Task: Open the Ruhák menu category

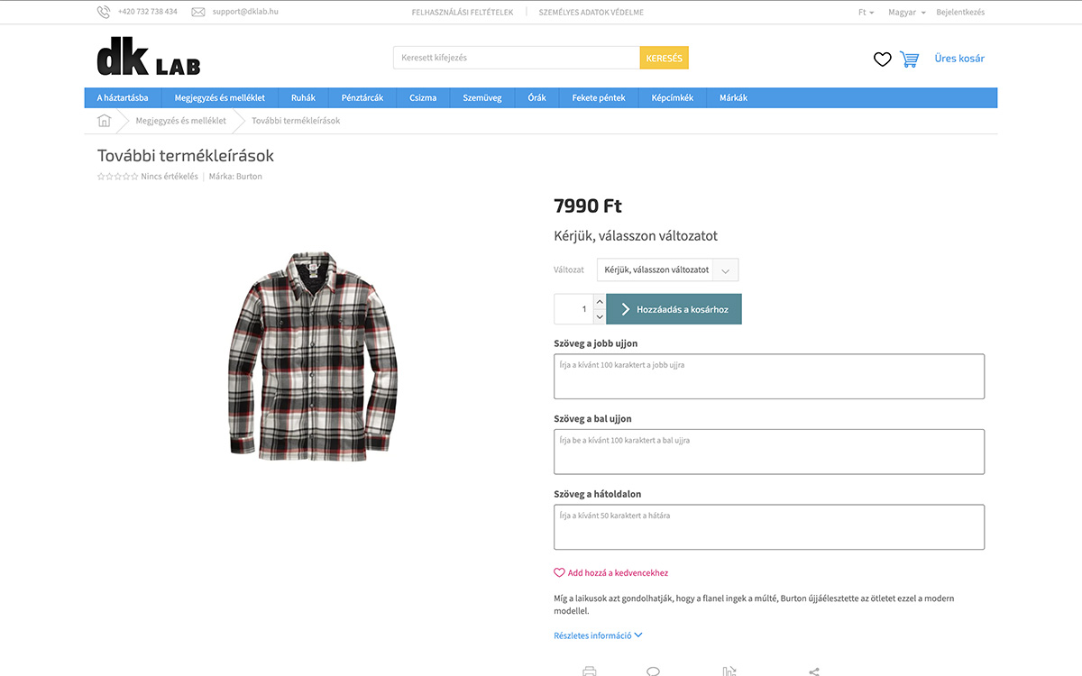Action: click(303, 97)
